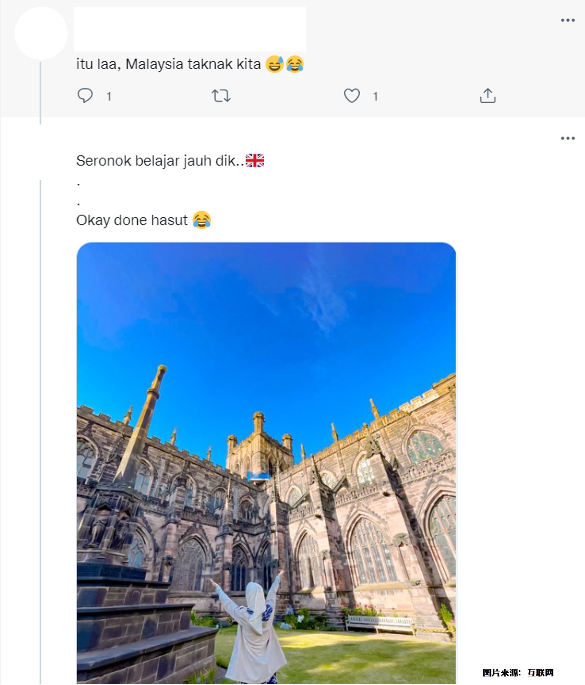
Task: Click the "Okay done hasut" text line
Action: (x=132, y=220)
